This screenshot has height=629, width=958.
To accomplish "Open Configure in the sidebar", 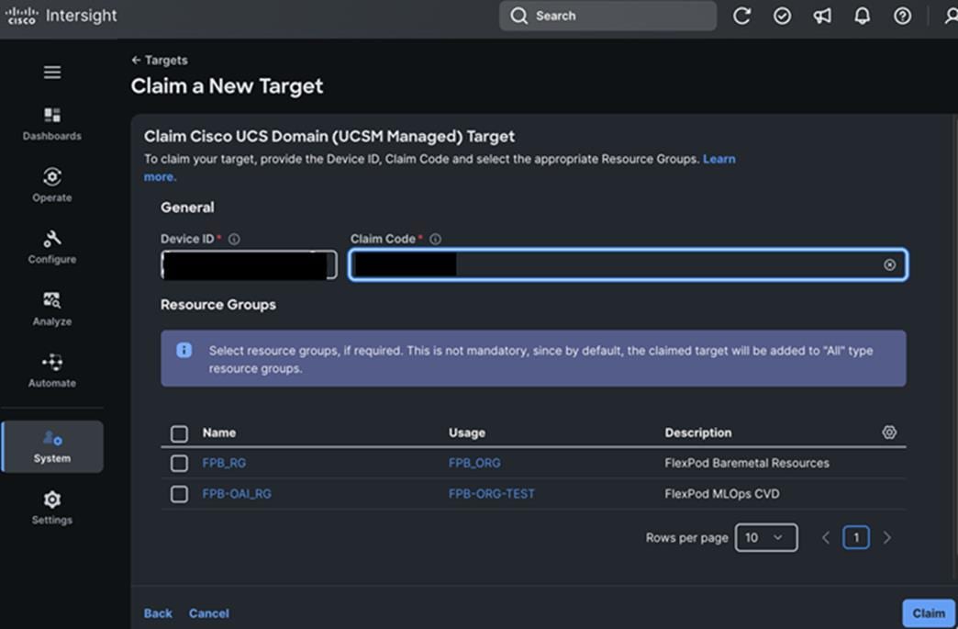I will (52, 247).
